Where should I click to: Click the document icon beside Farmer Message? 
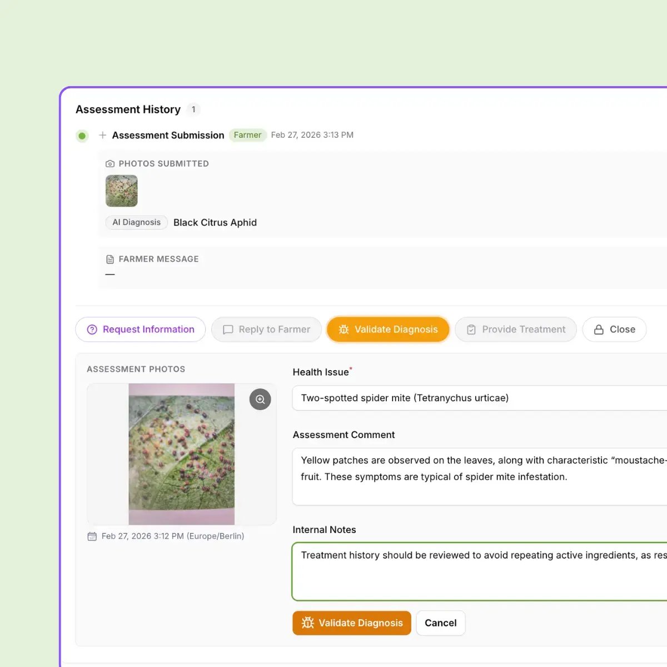110,260
